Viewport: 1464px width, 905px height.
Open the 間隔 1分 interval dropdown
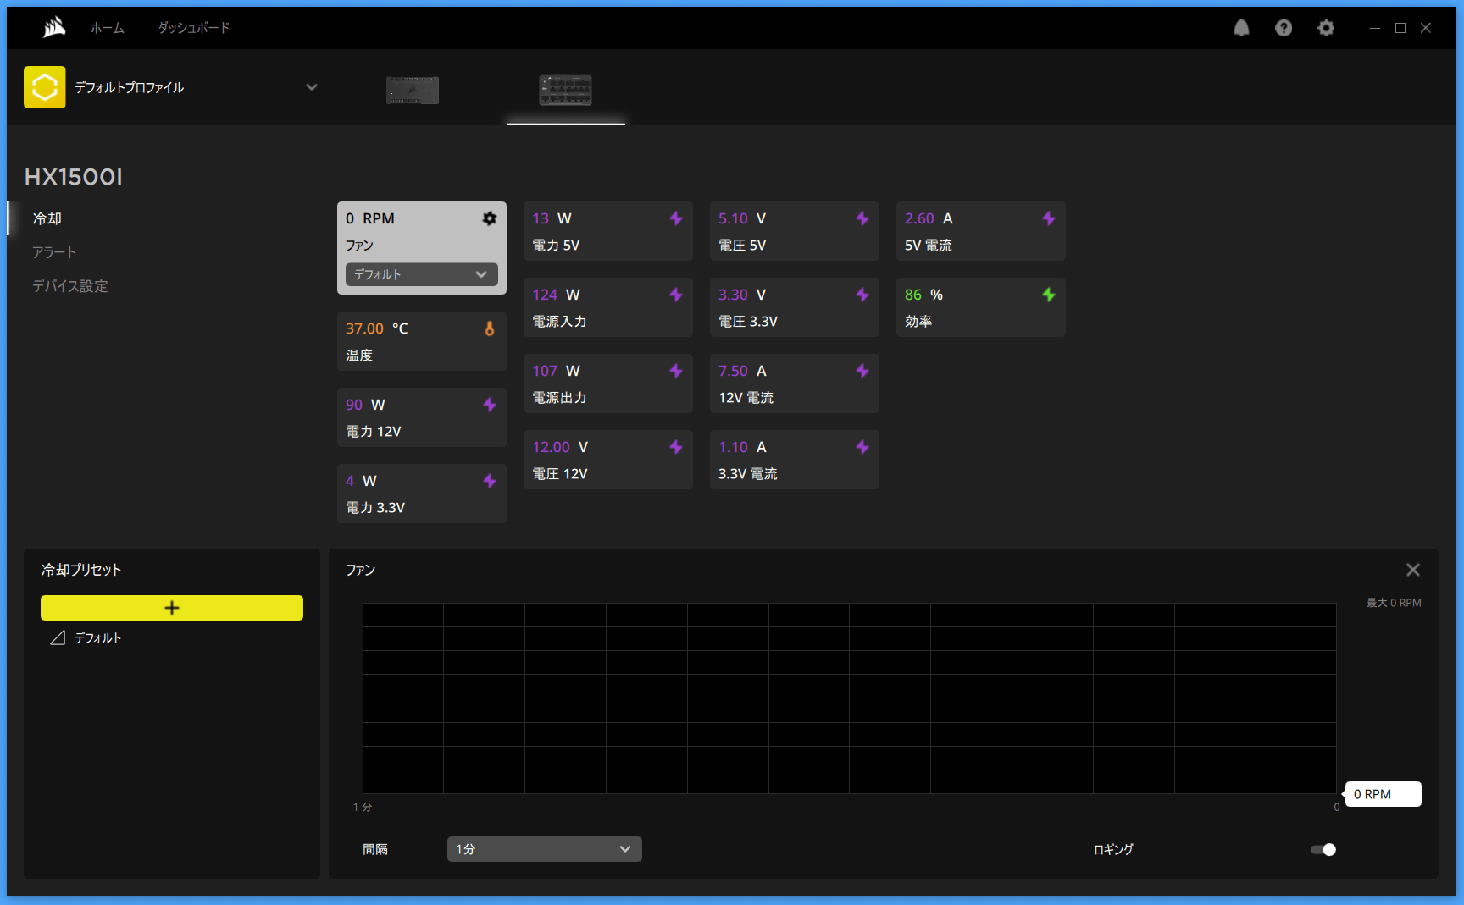[x=545, y=849]
